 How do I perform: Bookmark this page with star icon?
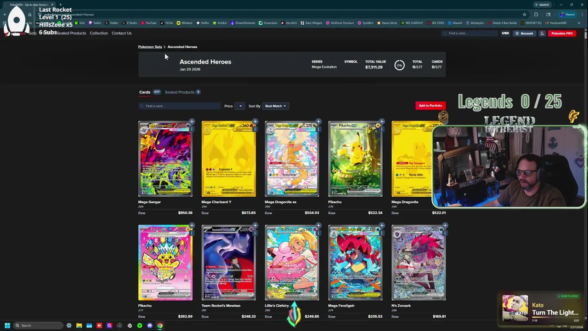(524, 14)
